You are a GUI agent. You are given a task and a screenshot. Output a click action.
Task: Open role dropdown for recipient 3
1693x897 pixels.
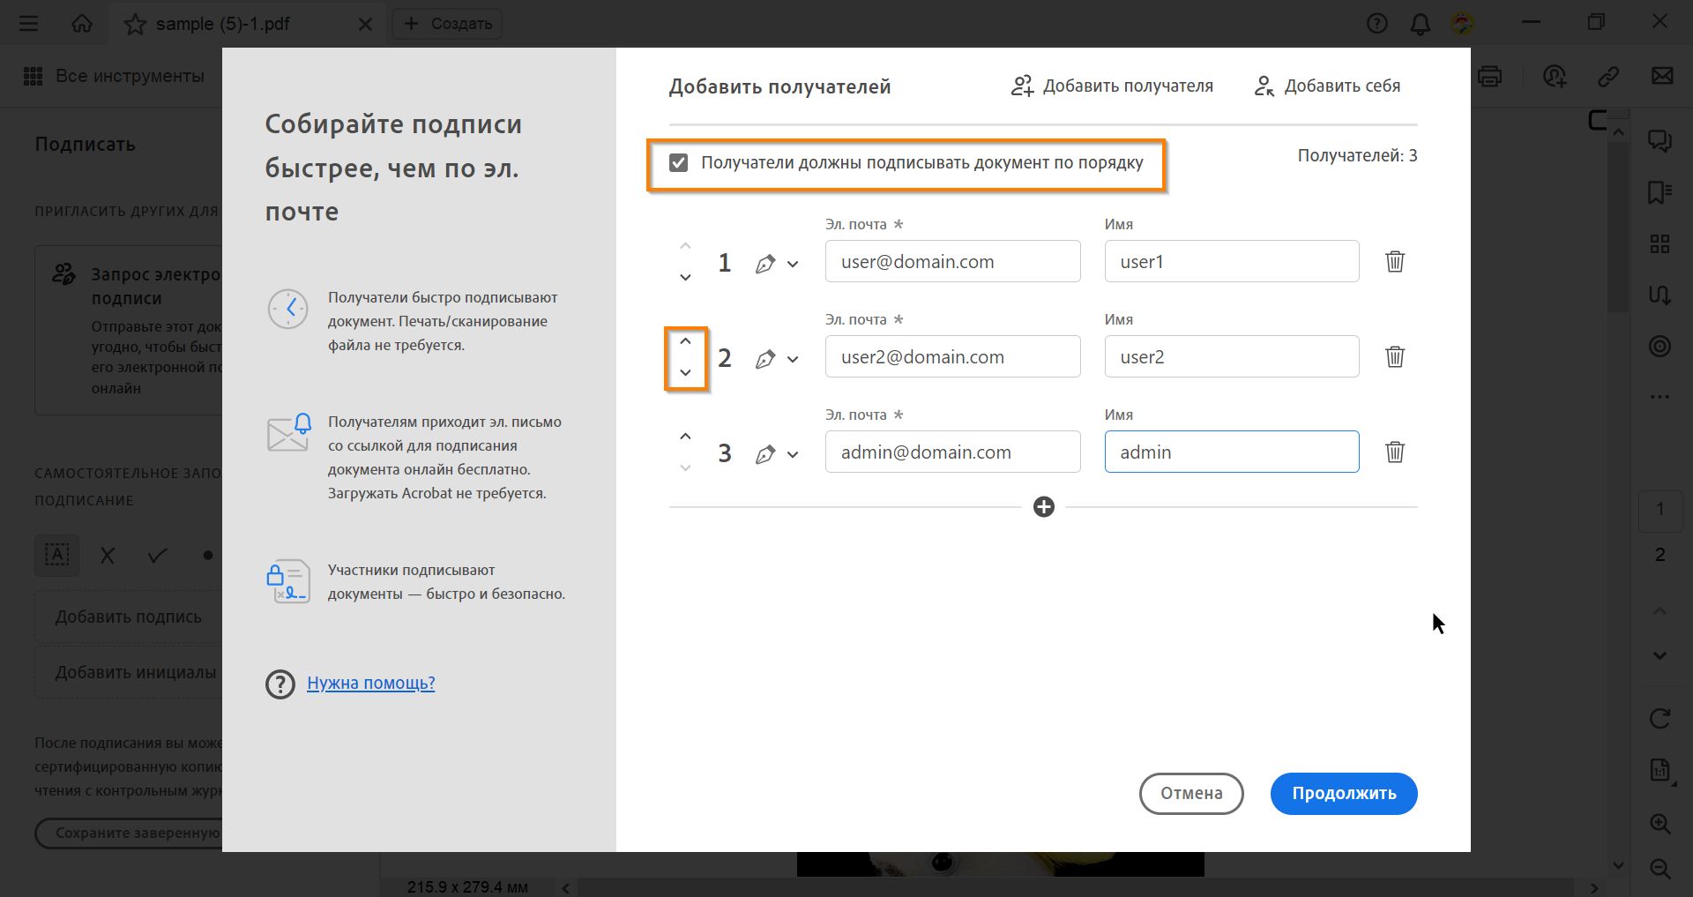tap(794, 453)
